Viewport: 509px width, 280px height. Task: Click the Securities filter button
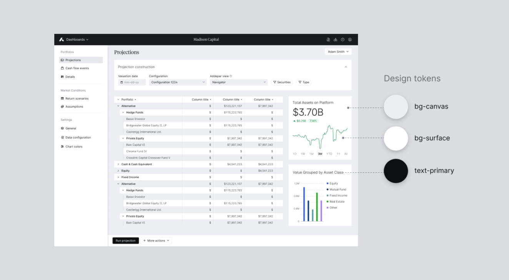(282, 82)
